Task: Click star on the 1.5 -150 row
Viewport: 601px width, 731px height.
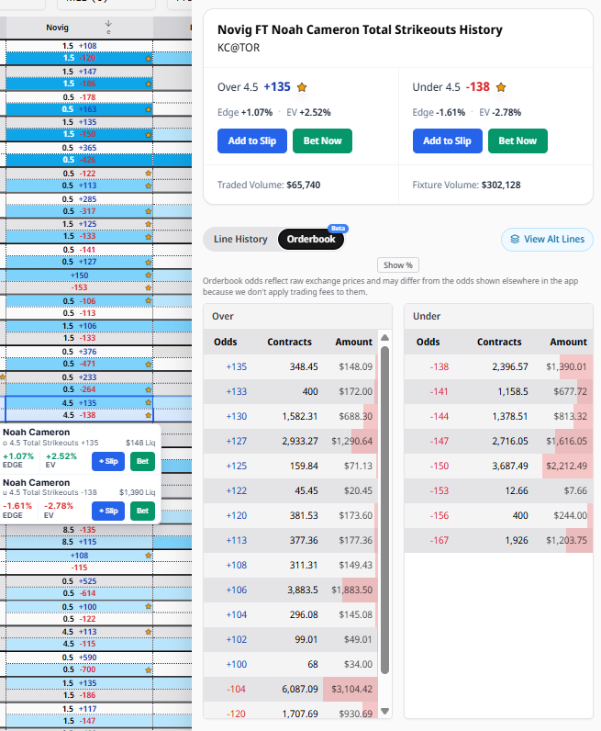Action: tap(148, 134)
